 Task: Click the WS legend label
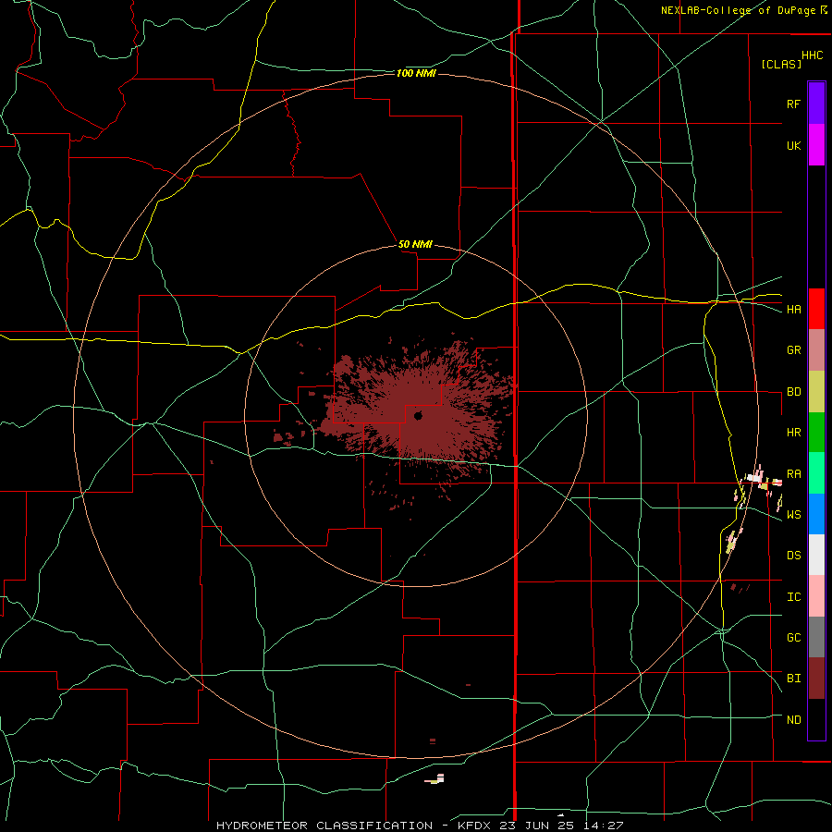point(793,514)
